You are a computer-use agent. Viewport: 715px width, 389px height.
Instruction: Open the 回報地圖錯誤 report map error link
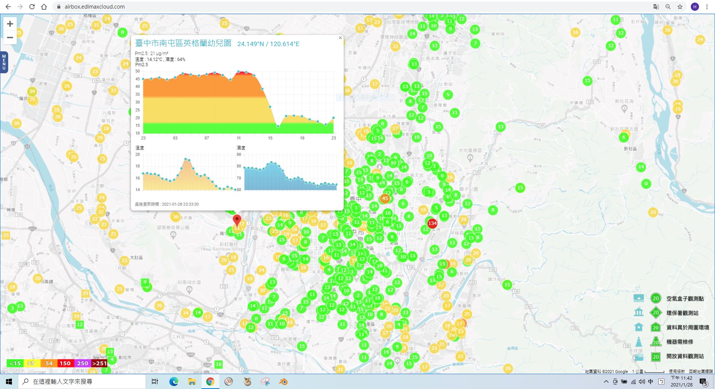click(x=701, y=371)
